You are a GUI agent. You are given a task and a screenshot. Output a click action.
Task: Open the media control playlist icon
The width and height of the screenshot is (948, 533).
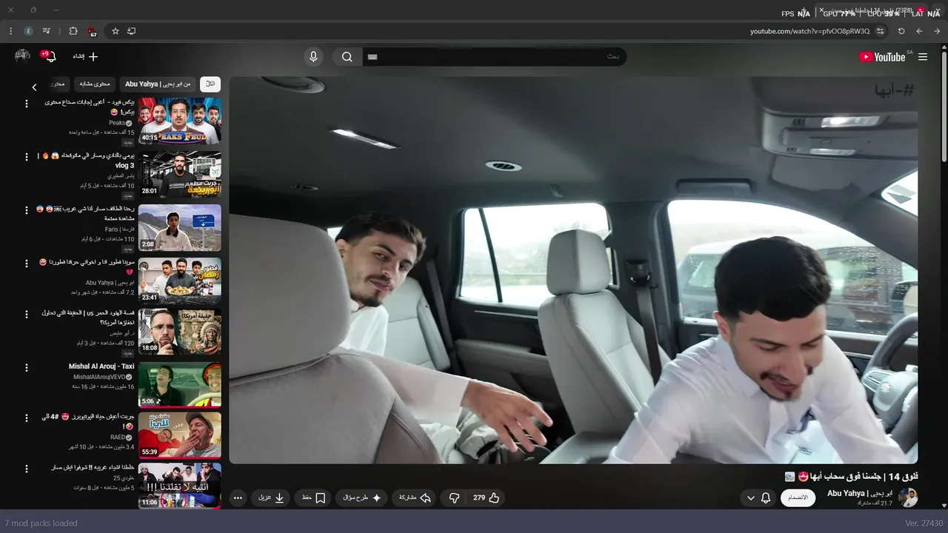tap(47, 31)
